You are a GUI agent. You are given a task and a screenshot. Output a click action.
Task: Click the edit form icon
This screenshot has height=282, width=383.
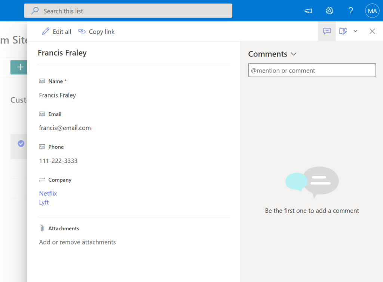(343, 31)
